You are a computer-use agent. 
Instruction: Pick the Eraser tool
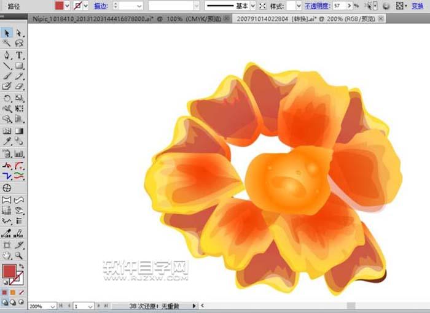pos(20,87)
